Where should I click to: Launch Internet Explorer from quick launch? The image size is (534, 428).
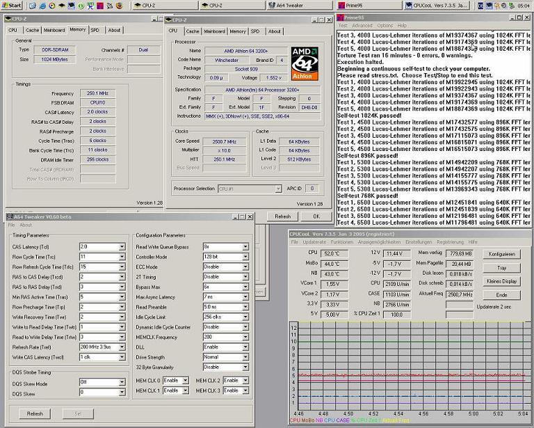pyautogui.click(x=42, y=6)
